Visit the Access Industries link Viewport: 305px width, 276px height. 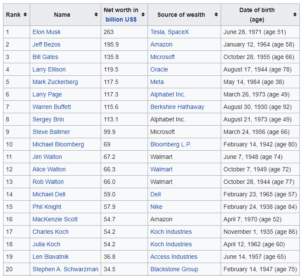point(174,257)
